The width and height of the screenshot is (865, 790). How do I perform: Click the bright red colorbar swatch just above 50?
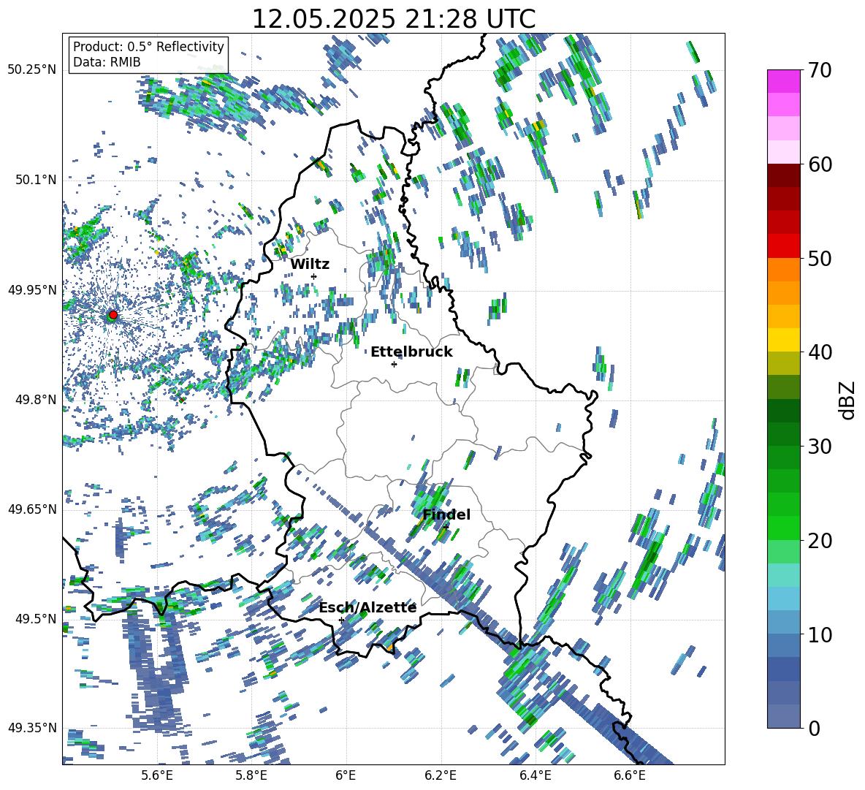point(784,246)
